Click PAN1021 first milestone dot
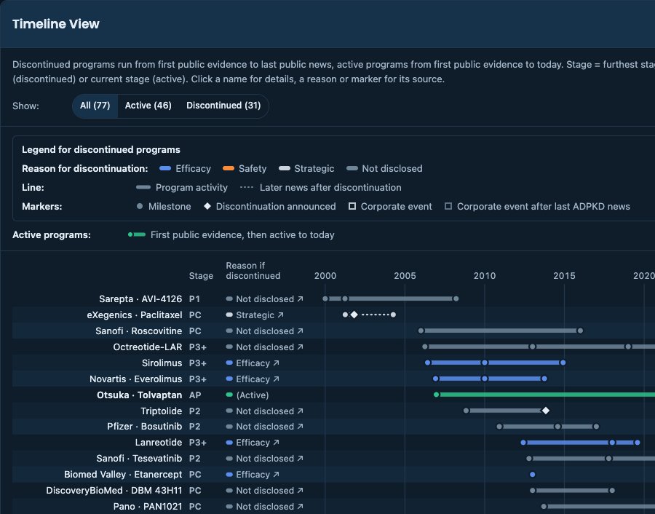 [544, 507]
